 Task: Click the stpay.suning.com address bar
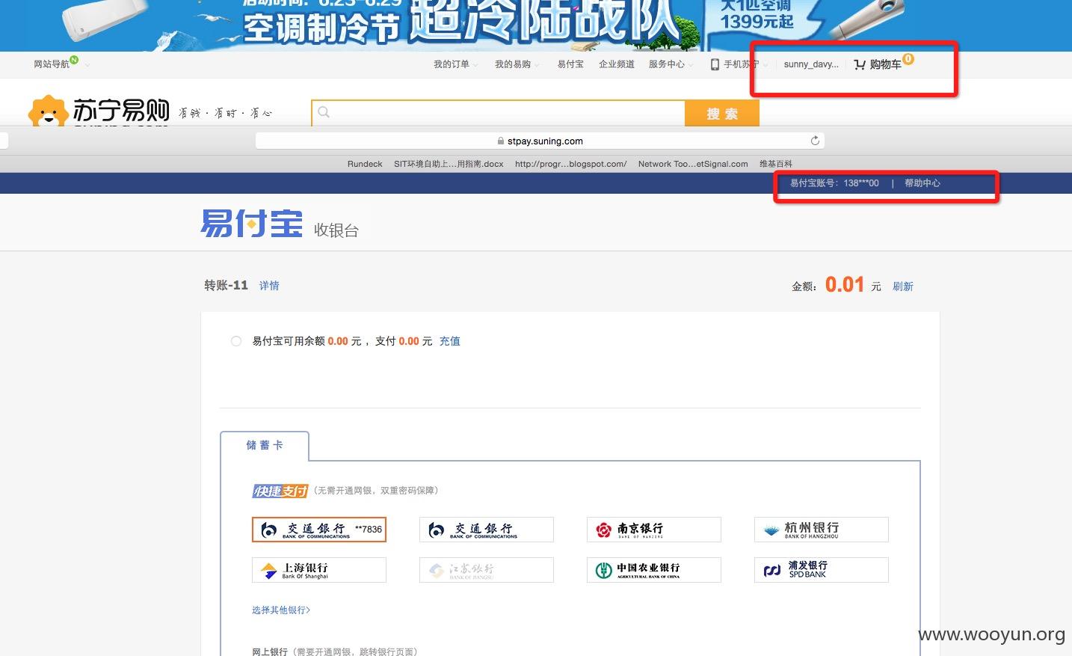tap(540, 141)
